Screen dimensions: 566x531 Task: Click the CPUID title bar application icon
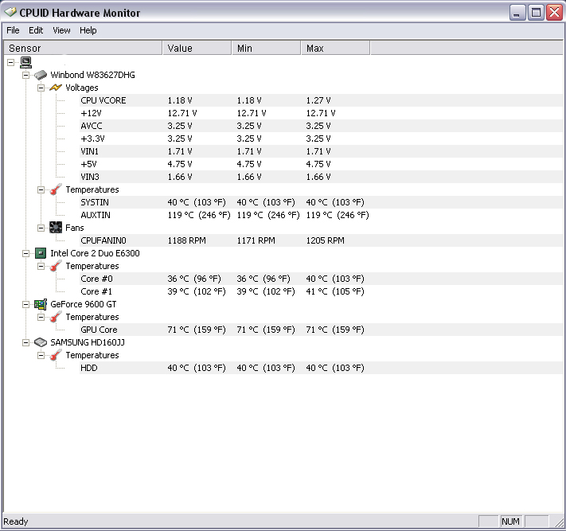coord(10,12)
